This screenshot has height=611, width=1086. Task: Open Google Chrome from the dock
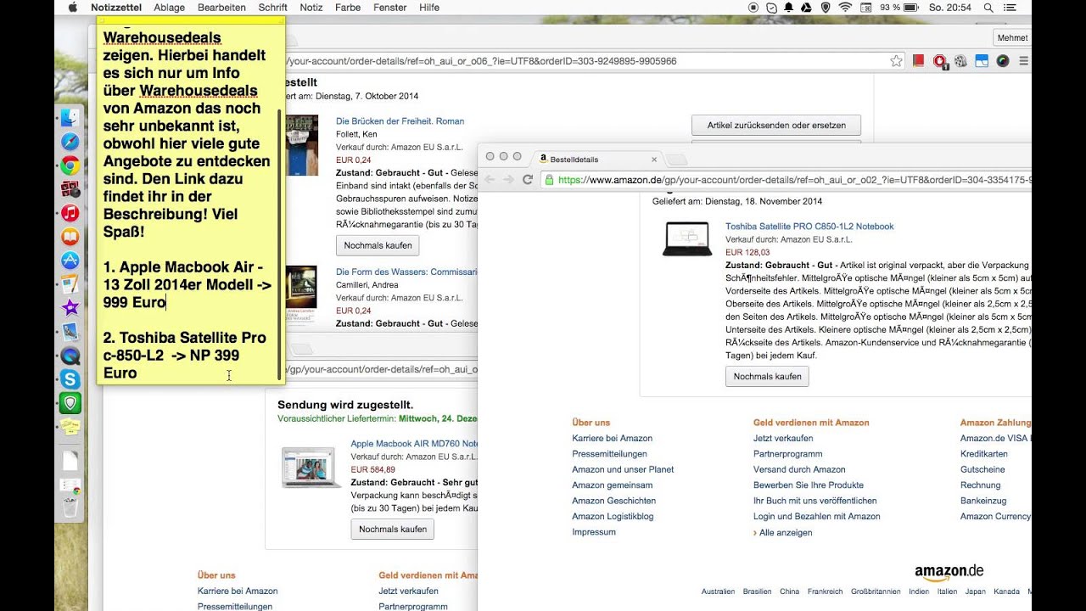(70, 165)
